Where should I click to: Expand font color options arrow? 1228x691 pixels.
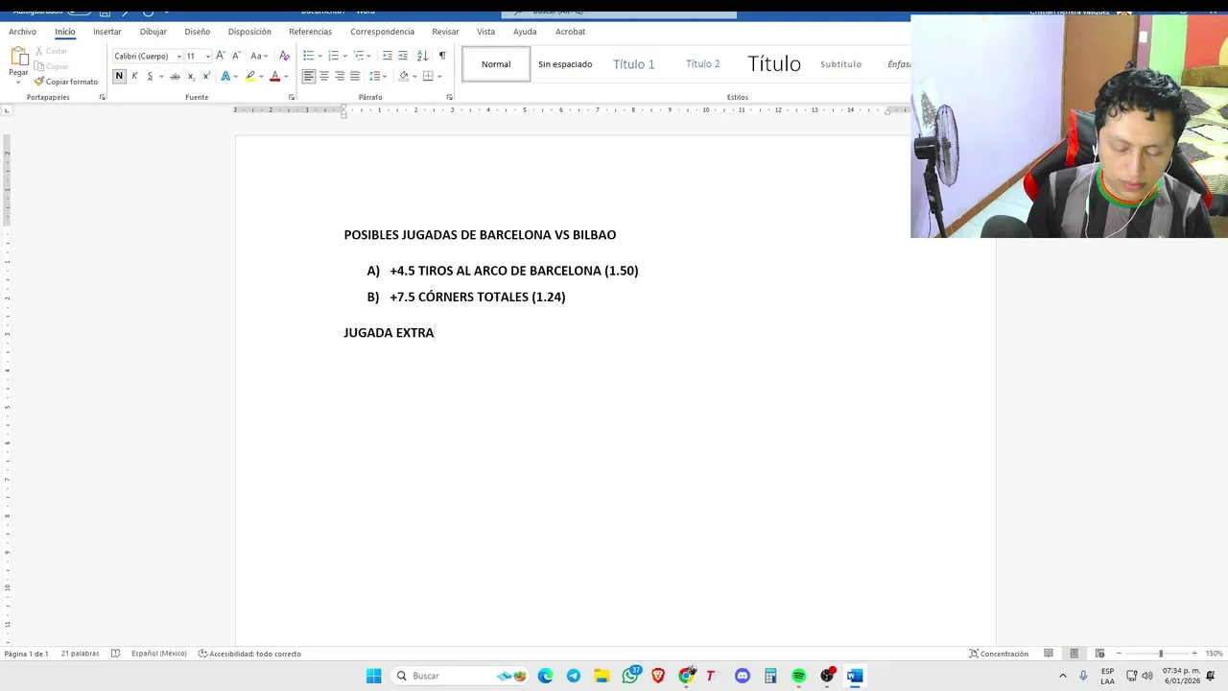click(x=286, y=76)
